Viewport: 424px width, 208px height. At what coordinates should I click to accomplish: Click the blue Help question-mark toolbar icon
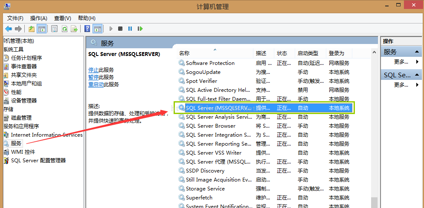click(x=87, y=29)
